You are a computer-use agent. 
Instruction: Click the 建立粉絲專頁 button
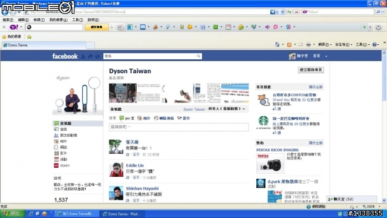311,70
